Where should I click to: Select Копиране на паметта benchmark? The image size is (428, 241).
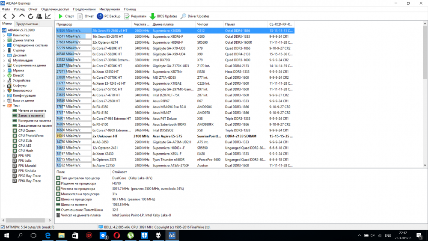(x=34, y=121)
